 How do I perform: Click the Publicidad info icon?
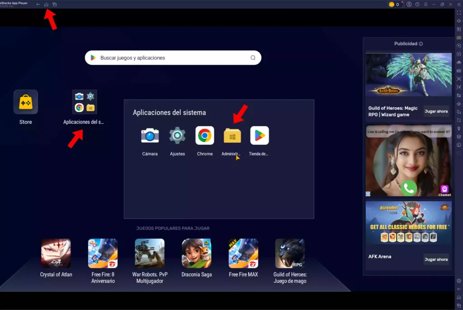[x=421, y=44]
